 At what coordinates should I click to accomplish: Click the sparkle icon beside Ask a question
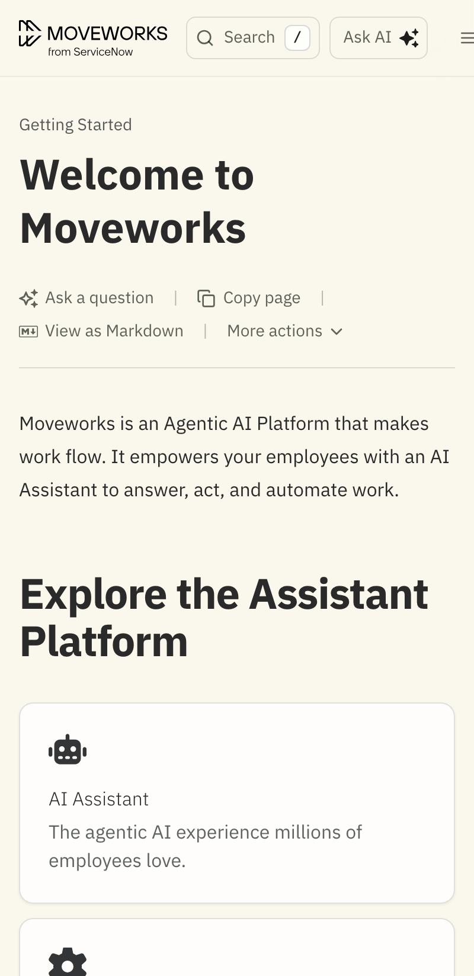click(x=28, y=298)
